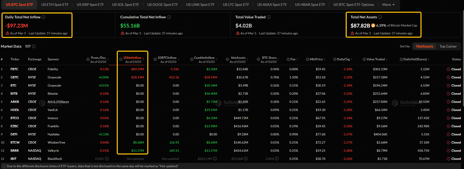464x169 pixels.
Task: Open US BTC Spot ETF Options tab
Action: click(354, 5)
